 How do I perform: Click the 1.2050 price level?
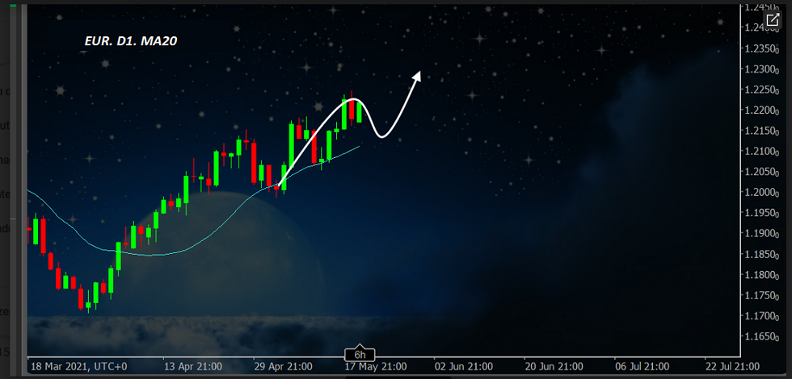pyautogui.click(x=760, y=172)
